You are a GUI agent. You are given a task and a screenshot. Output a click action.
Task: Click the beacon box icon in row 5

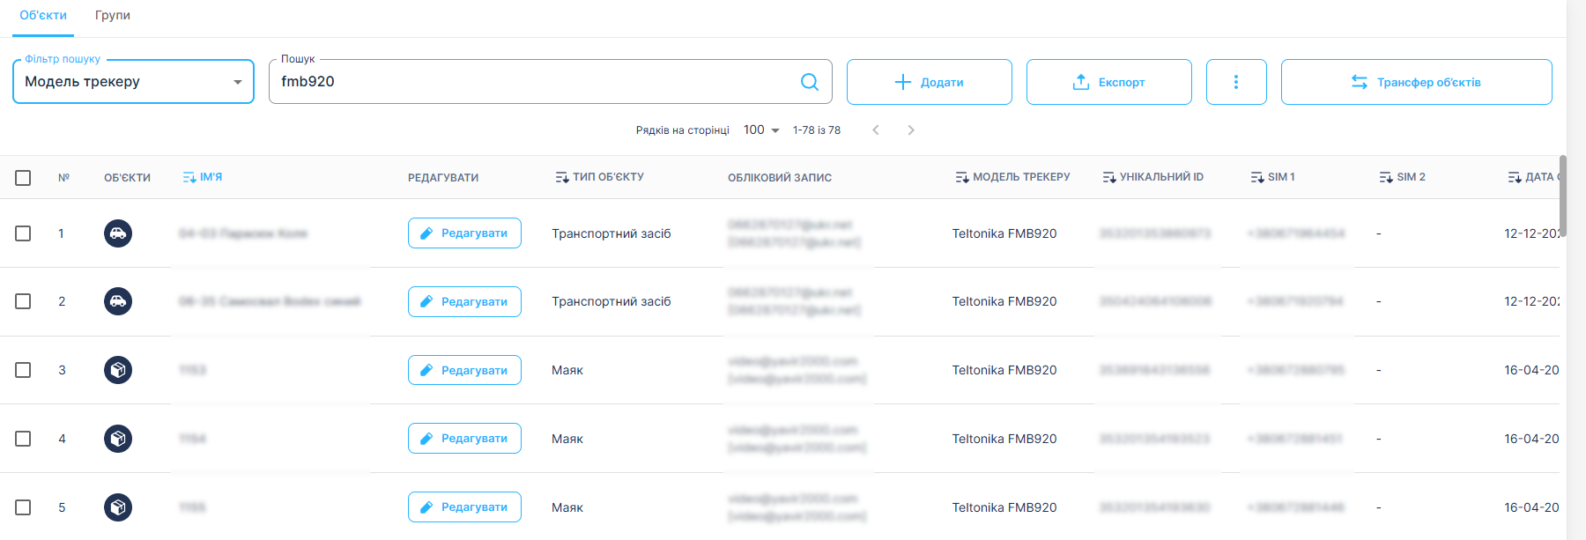[x=118, y=507]
